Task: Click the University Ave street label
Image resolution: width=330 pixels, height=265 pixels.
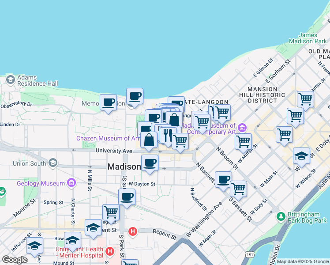Action: click(x=114, y=151)
